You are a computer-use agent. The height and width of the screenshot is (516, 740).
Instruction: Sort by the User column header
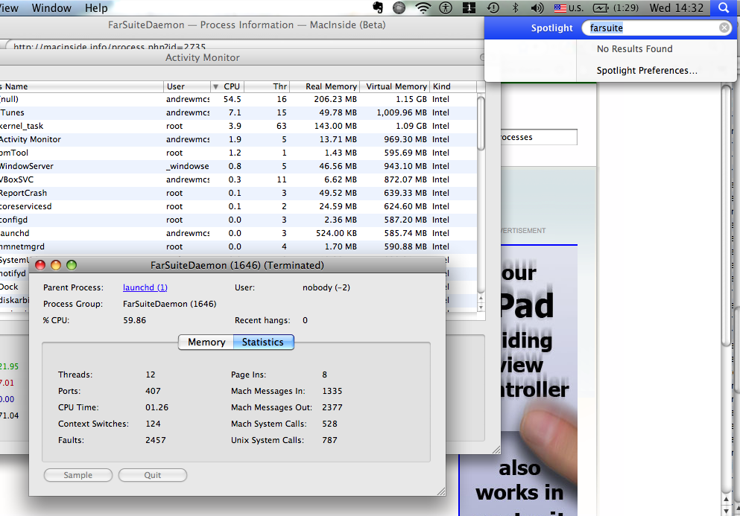(x=187, y=86)
